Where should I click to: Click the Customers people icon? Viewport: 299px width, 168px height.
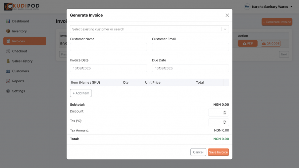8,71
